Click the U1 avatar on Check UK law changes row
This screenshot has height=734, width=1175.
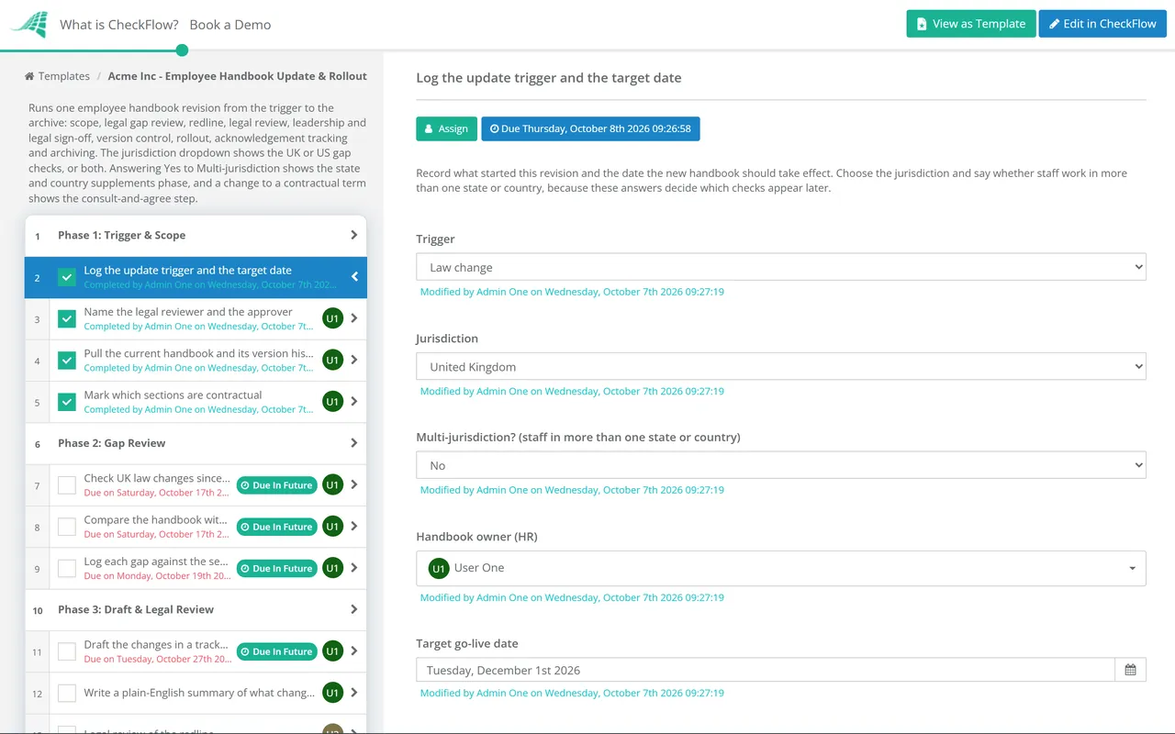point(332,485)
